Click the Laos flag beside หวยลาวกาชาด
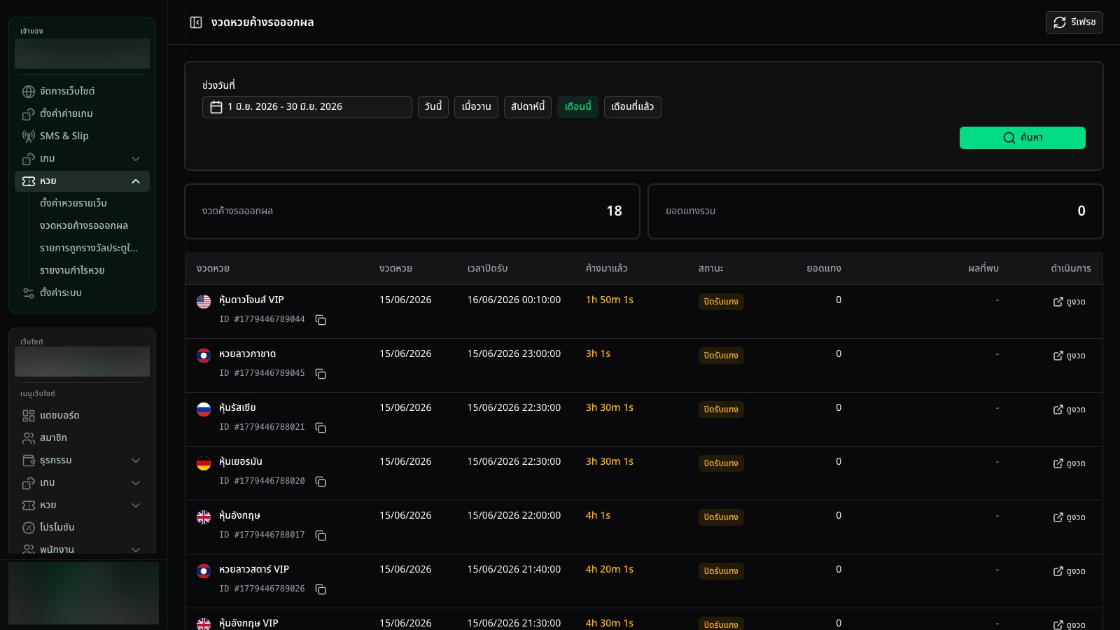Viewport: 1120px width, 630px height. [x=204, y=356]
